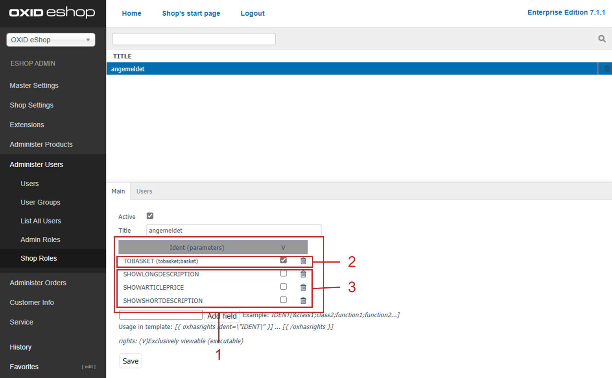Click the Title input field
The height and width of the screenshot is (378, 612).
click(x=234, y=230)
